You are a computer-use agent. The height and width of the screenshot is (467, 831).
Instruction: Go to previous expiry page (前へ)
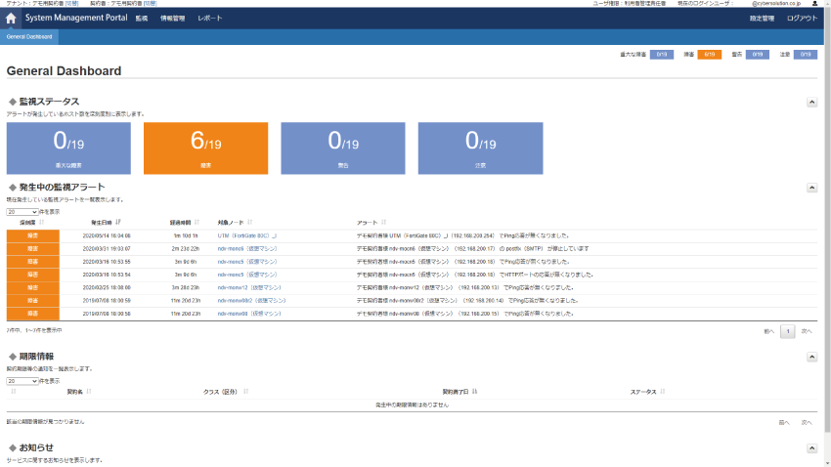(x=784, y=422)
